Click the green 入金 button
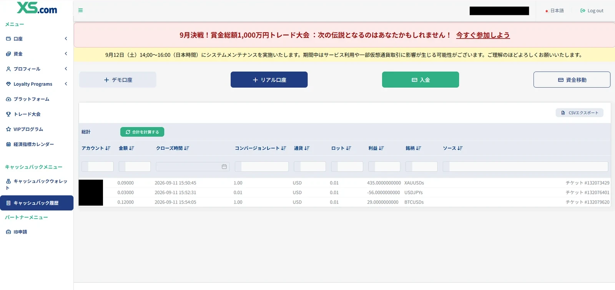Image resolution: width=615 pixels, height=290 pixels. tap(421, 80)
